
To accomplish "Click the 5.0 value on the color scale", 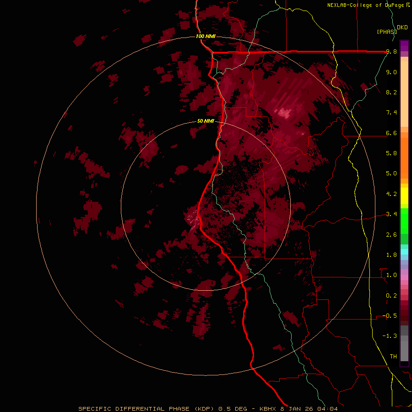I will (x=391, y=173).
